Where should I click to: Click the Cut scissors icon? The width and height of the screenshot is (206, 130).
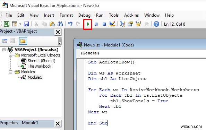[36, 24]
